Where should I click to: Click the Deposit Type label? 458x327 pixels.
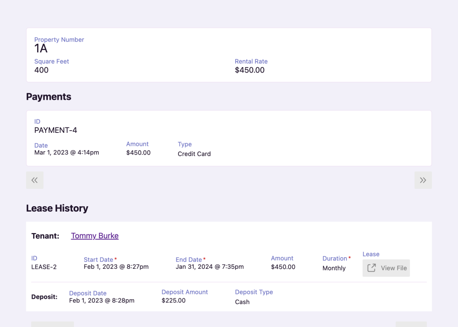click(x=254, y=292)
